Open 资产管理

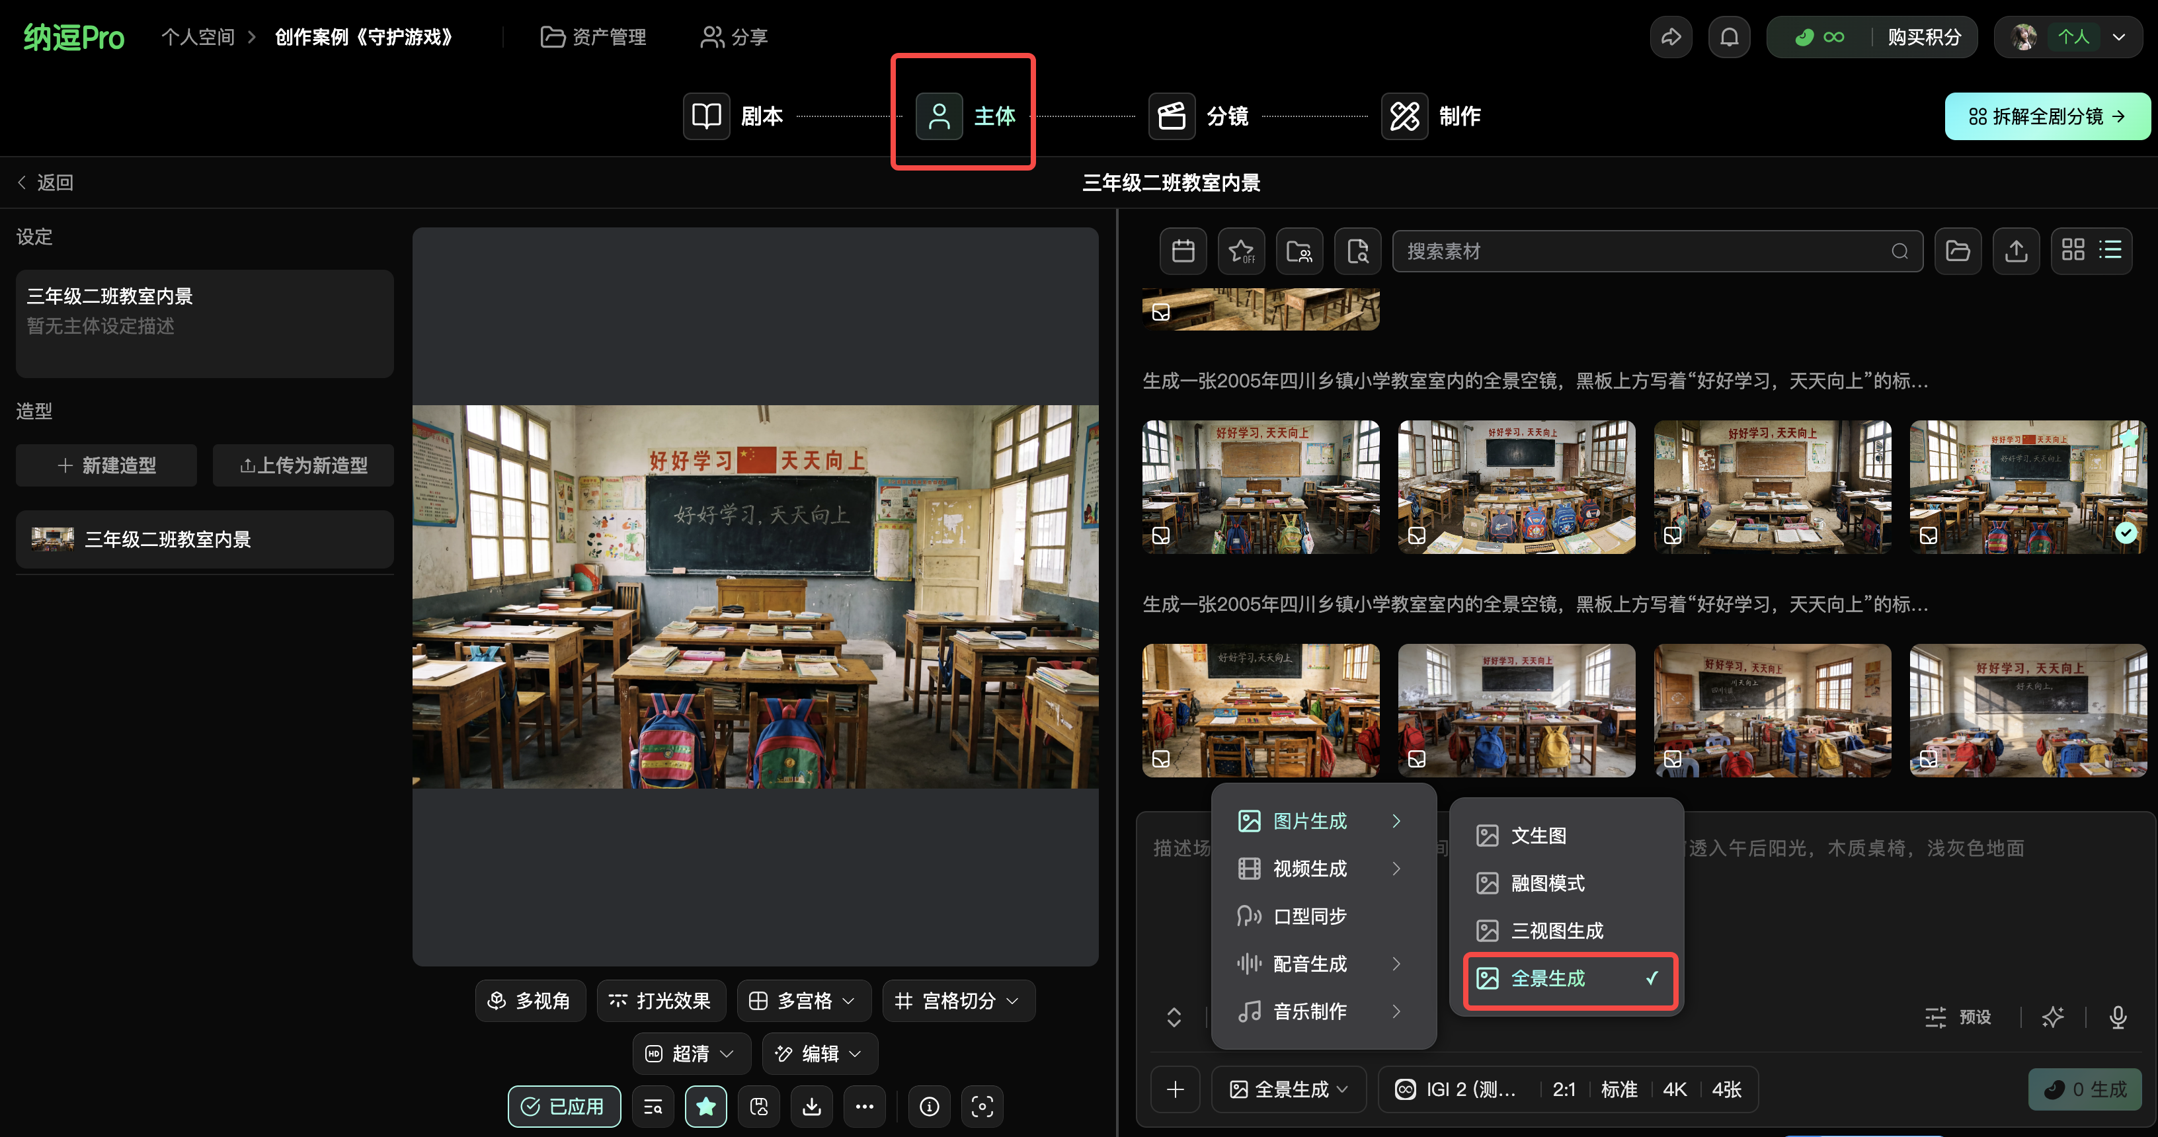(593, 37)
